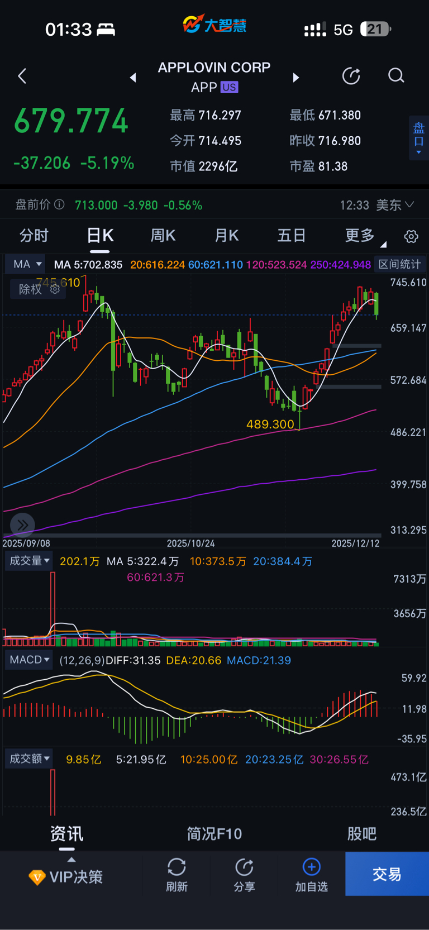Tap the 250:424.948 MA readout
The height and width of the screenshot is (930, 429).
coord(341,264)
